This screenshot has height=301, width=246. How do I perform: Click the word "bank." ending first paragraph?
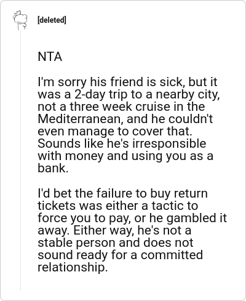53,168
